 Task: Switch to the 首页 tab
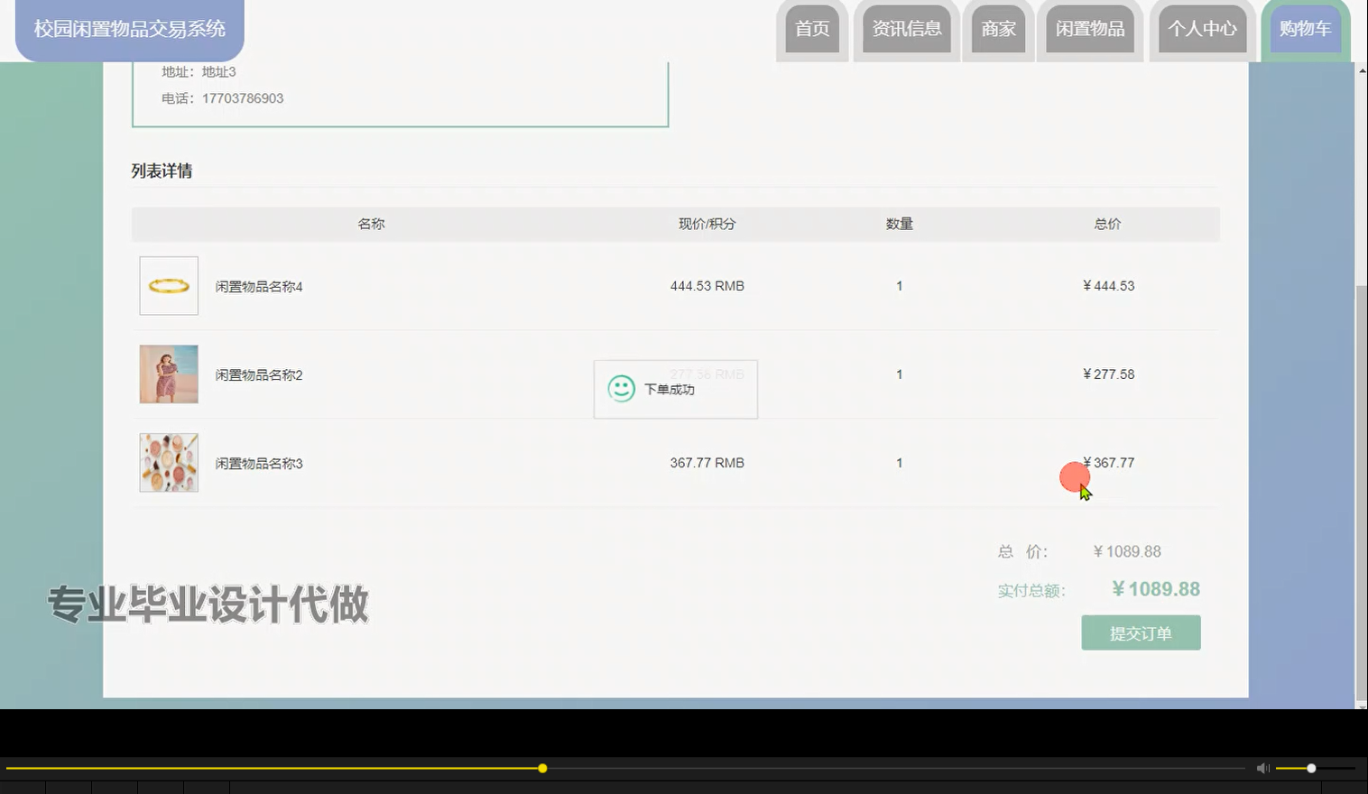(811, 28)
